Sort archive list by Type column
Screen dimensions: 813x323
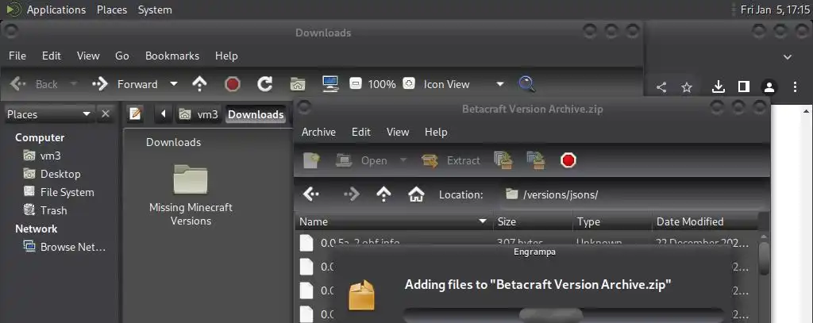click(x=612, y=221)
